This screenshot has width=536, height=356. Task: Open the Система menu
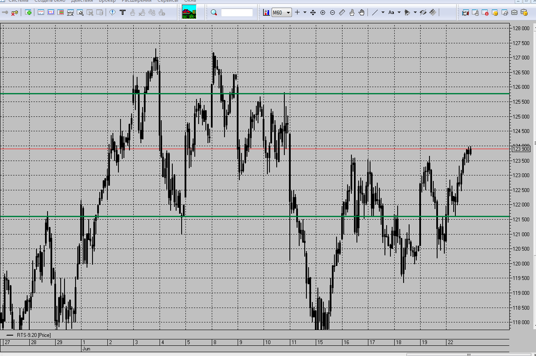point(18,1)
